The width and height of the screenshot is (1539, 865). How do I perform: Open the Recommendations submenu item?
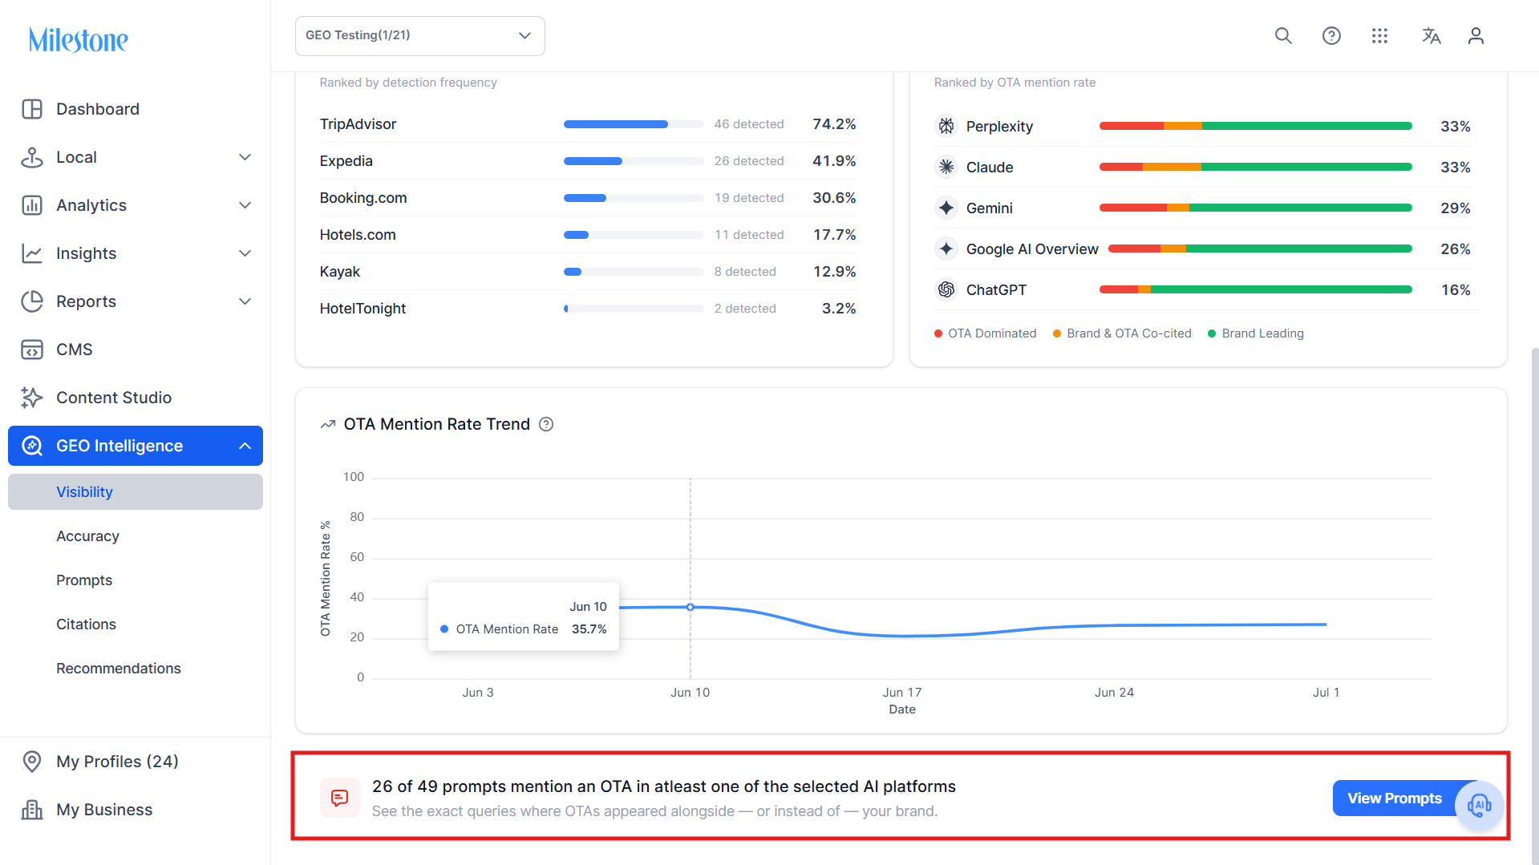click(x=119, y=669)
